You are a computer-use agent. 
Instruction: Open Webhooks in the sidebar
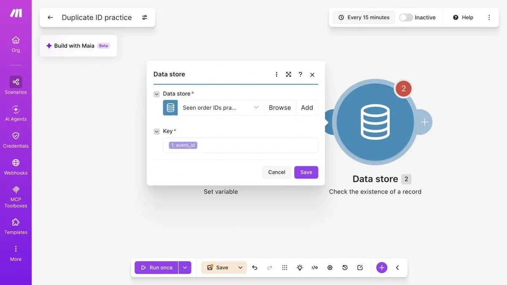(x=16, y=167)
